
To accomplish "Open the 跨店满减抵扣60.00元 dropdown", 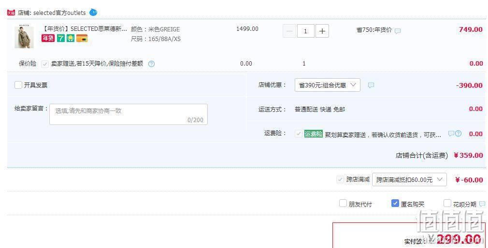I will click(x=409, y=179).
